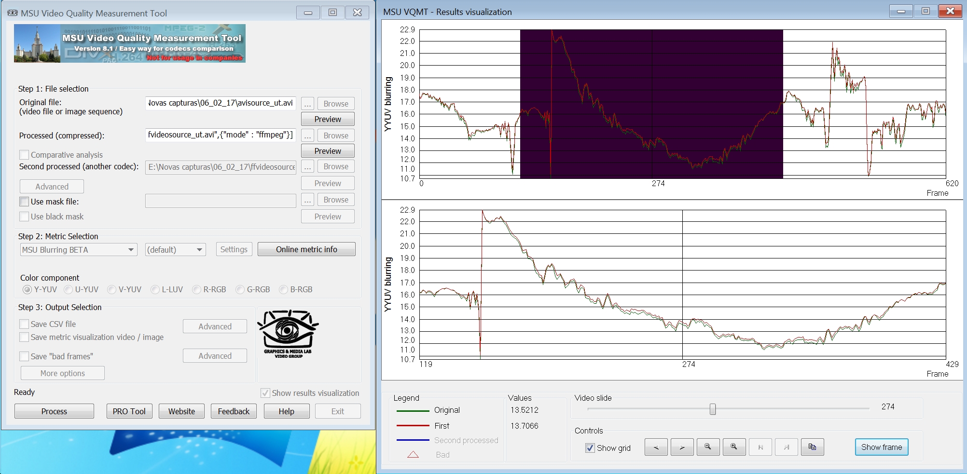This screenshot has height=474, width=967.
Task: Click Help button
Action: coord(286,411)
